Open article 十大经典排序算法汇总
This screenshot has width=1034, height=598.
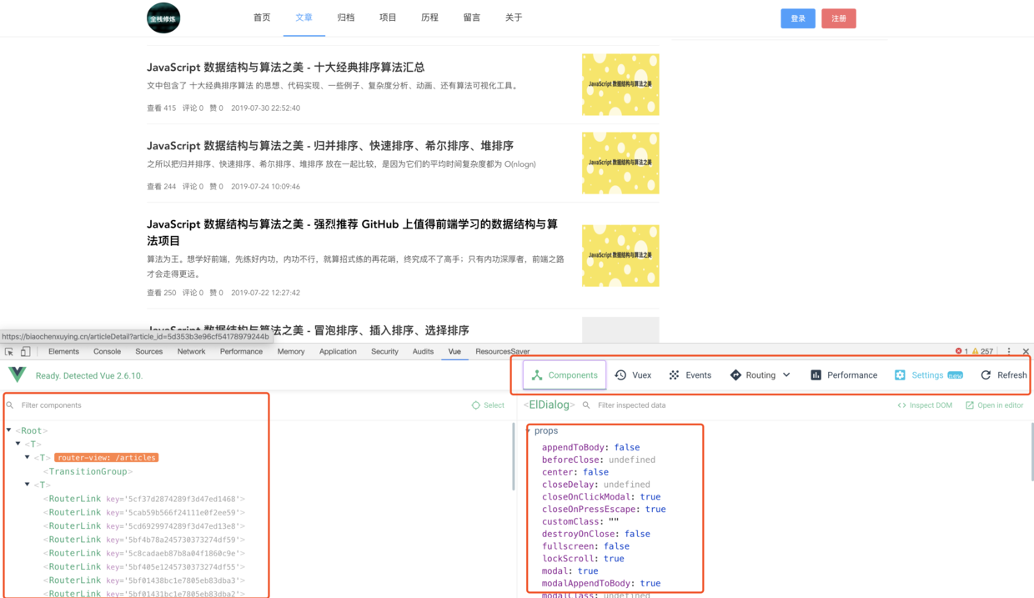pos(286,67)
